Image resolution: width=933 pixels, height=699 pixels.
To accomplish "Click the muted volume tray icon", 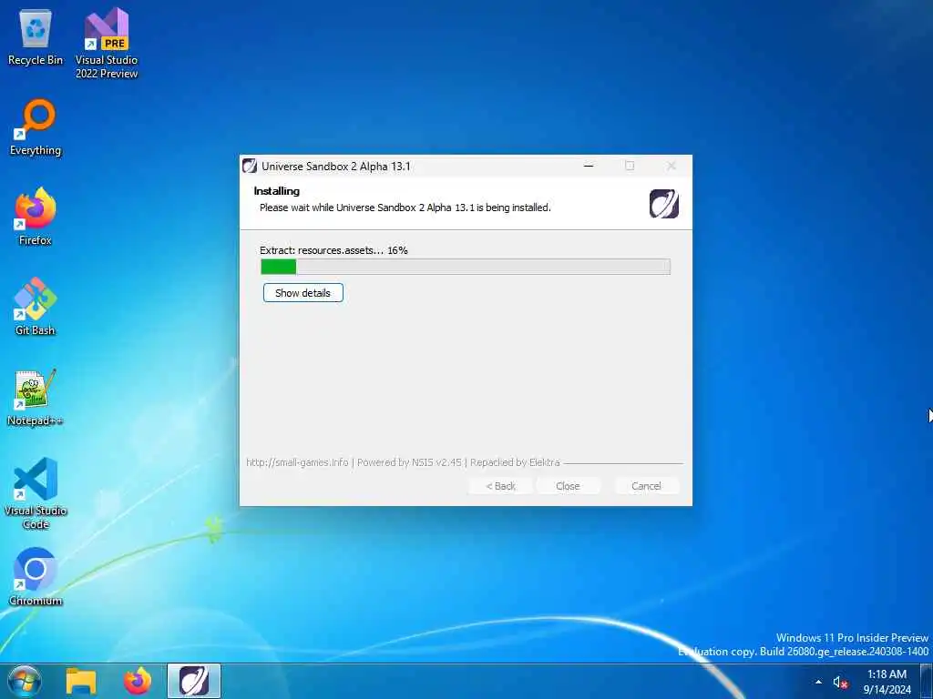I will click(840, 683).
